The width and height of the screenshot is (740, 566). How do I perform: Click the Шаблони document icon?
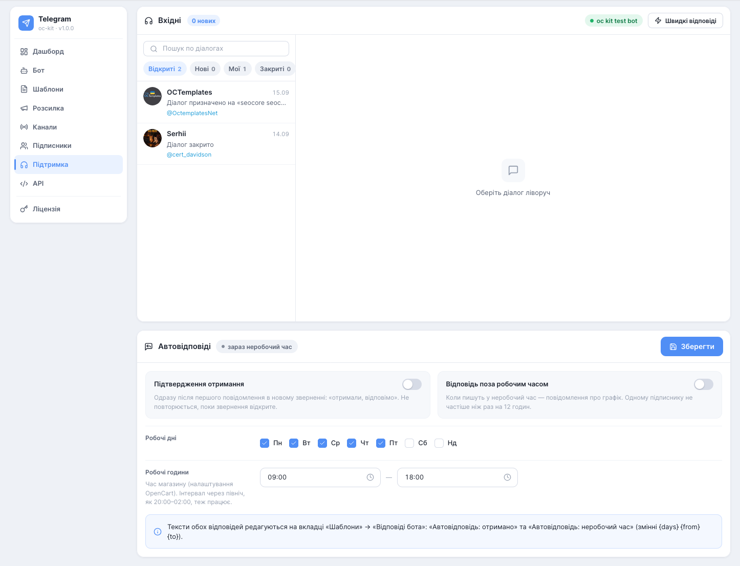point(24,90)
